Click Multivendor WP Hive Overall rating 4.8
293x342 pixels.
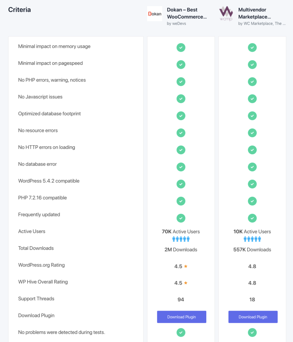point(252,283)
